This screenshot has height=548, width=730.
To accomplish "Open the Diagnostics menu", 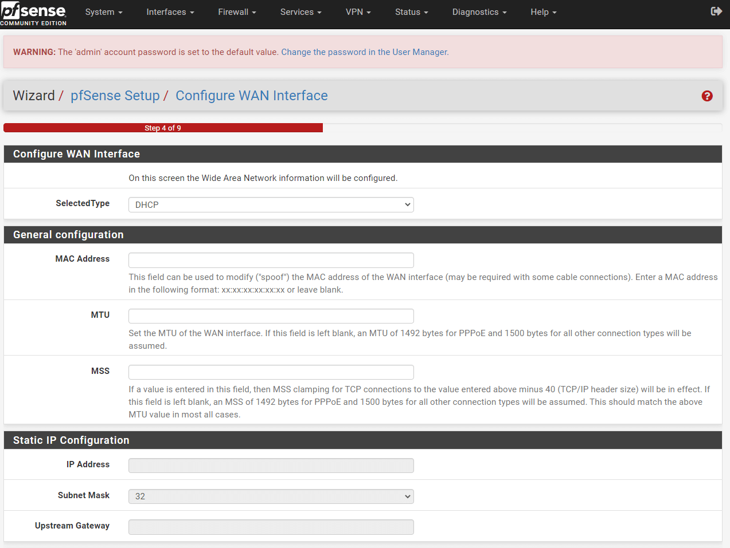I will pyautogui.click(x=479, y=12).
